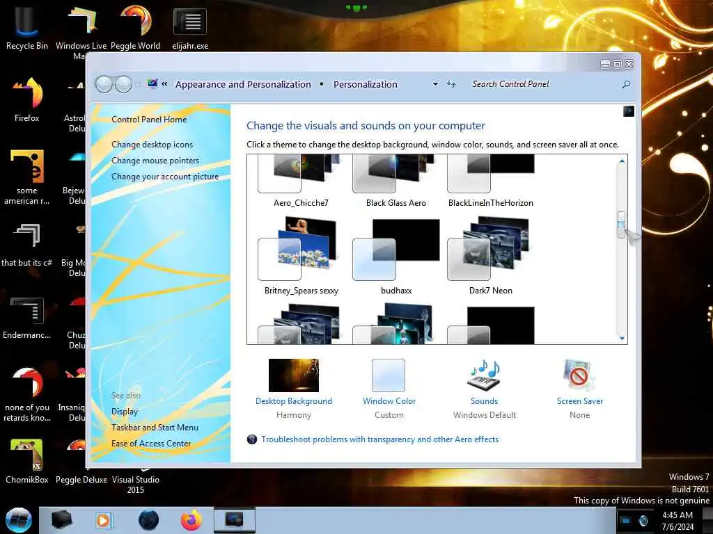Viewport: 713px width, 534px height.
Task: Expand the address bar history dropdown
Action: 435,84
